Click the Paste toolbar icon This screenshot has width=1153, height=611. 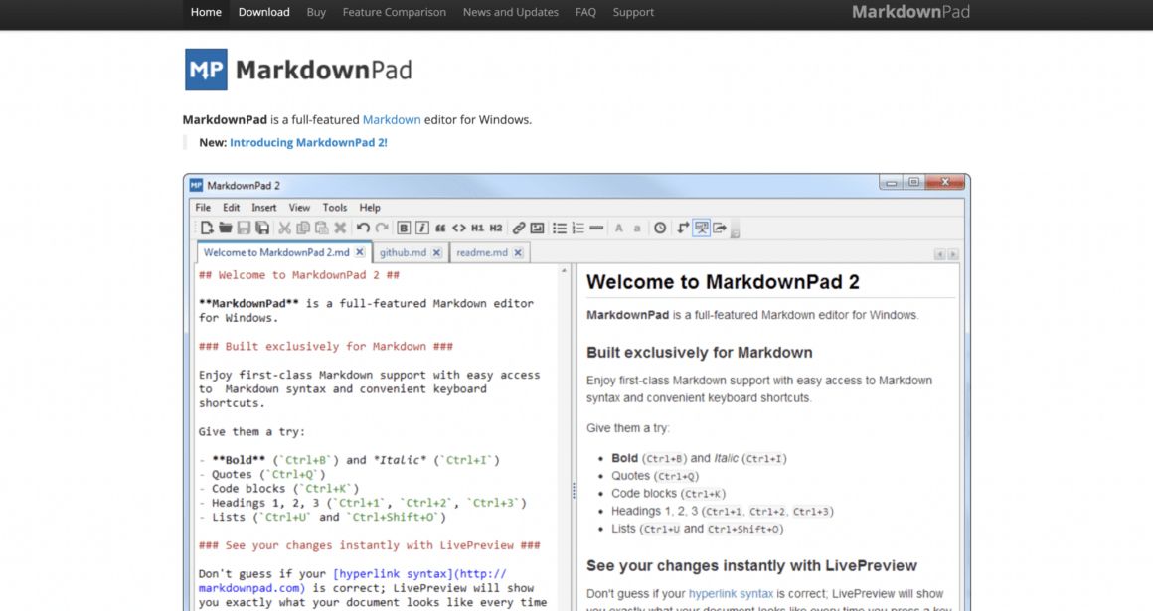321,228
